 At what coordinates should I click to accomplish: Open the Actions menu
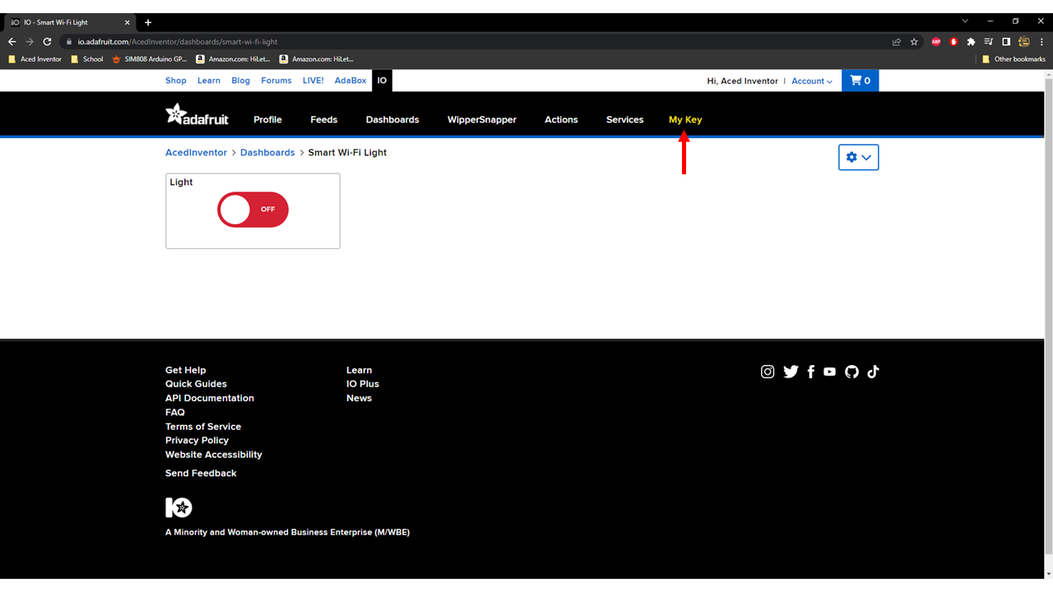561,120
